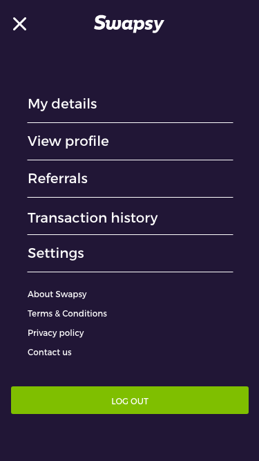Viewport: 259px width, 461px height.
Task: Get support through Contact us
Action: (x=50, y=352)
